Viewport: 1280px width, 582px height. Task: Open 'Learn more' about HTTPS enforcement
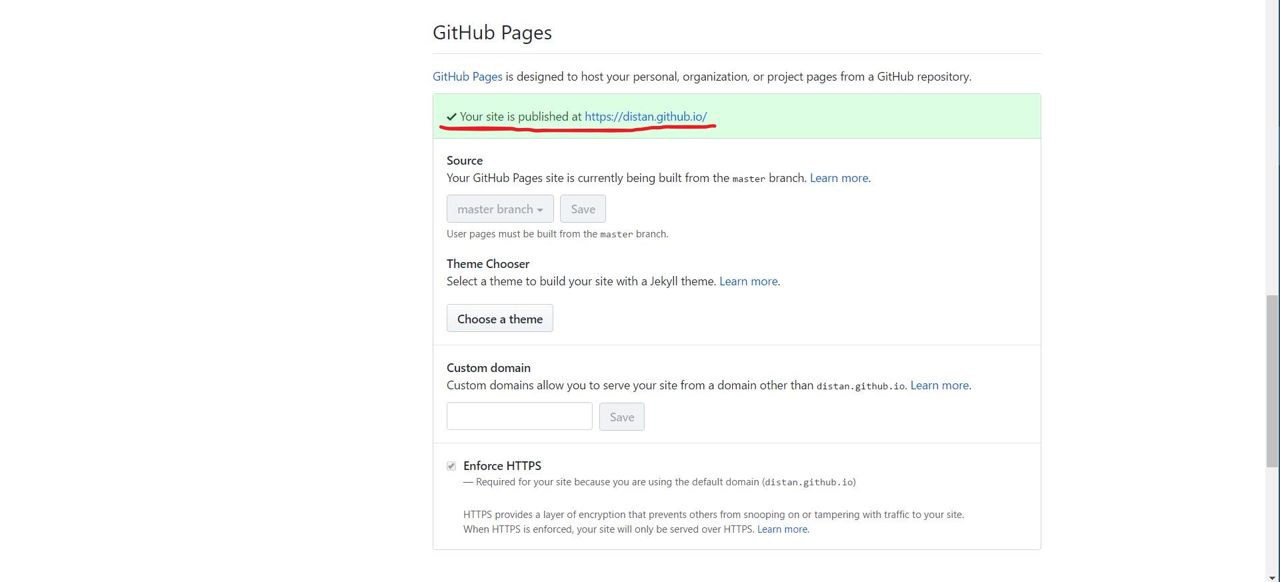point(782,529)
